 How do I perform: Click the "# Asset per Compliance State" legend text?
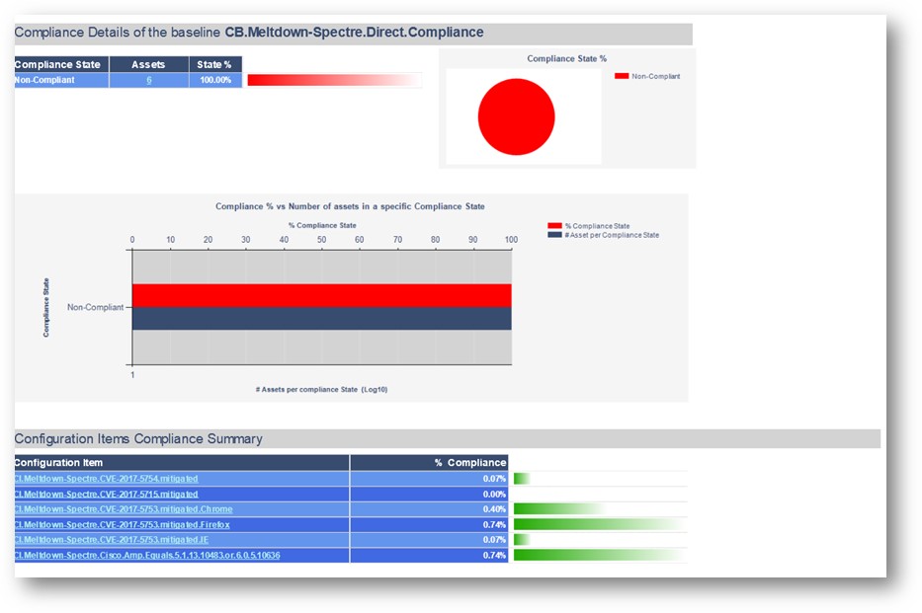(612, 235)
